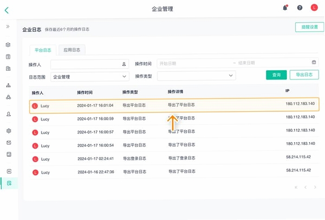Click person picker icon in 操作人 field
Image resolution: width=325 pixels, height=220 pixels.
pos(123,64)
